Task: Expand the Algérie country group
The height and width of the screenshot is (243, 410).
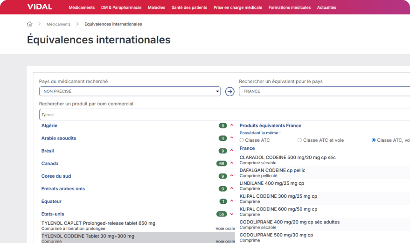Action: [49, 125]
